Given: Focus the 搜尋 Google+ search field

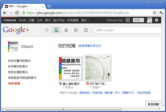Looking at the screenshot, I should [x=128, y=30].
